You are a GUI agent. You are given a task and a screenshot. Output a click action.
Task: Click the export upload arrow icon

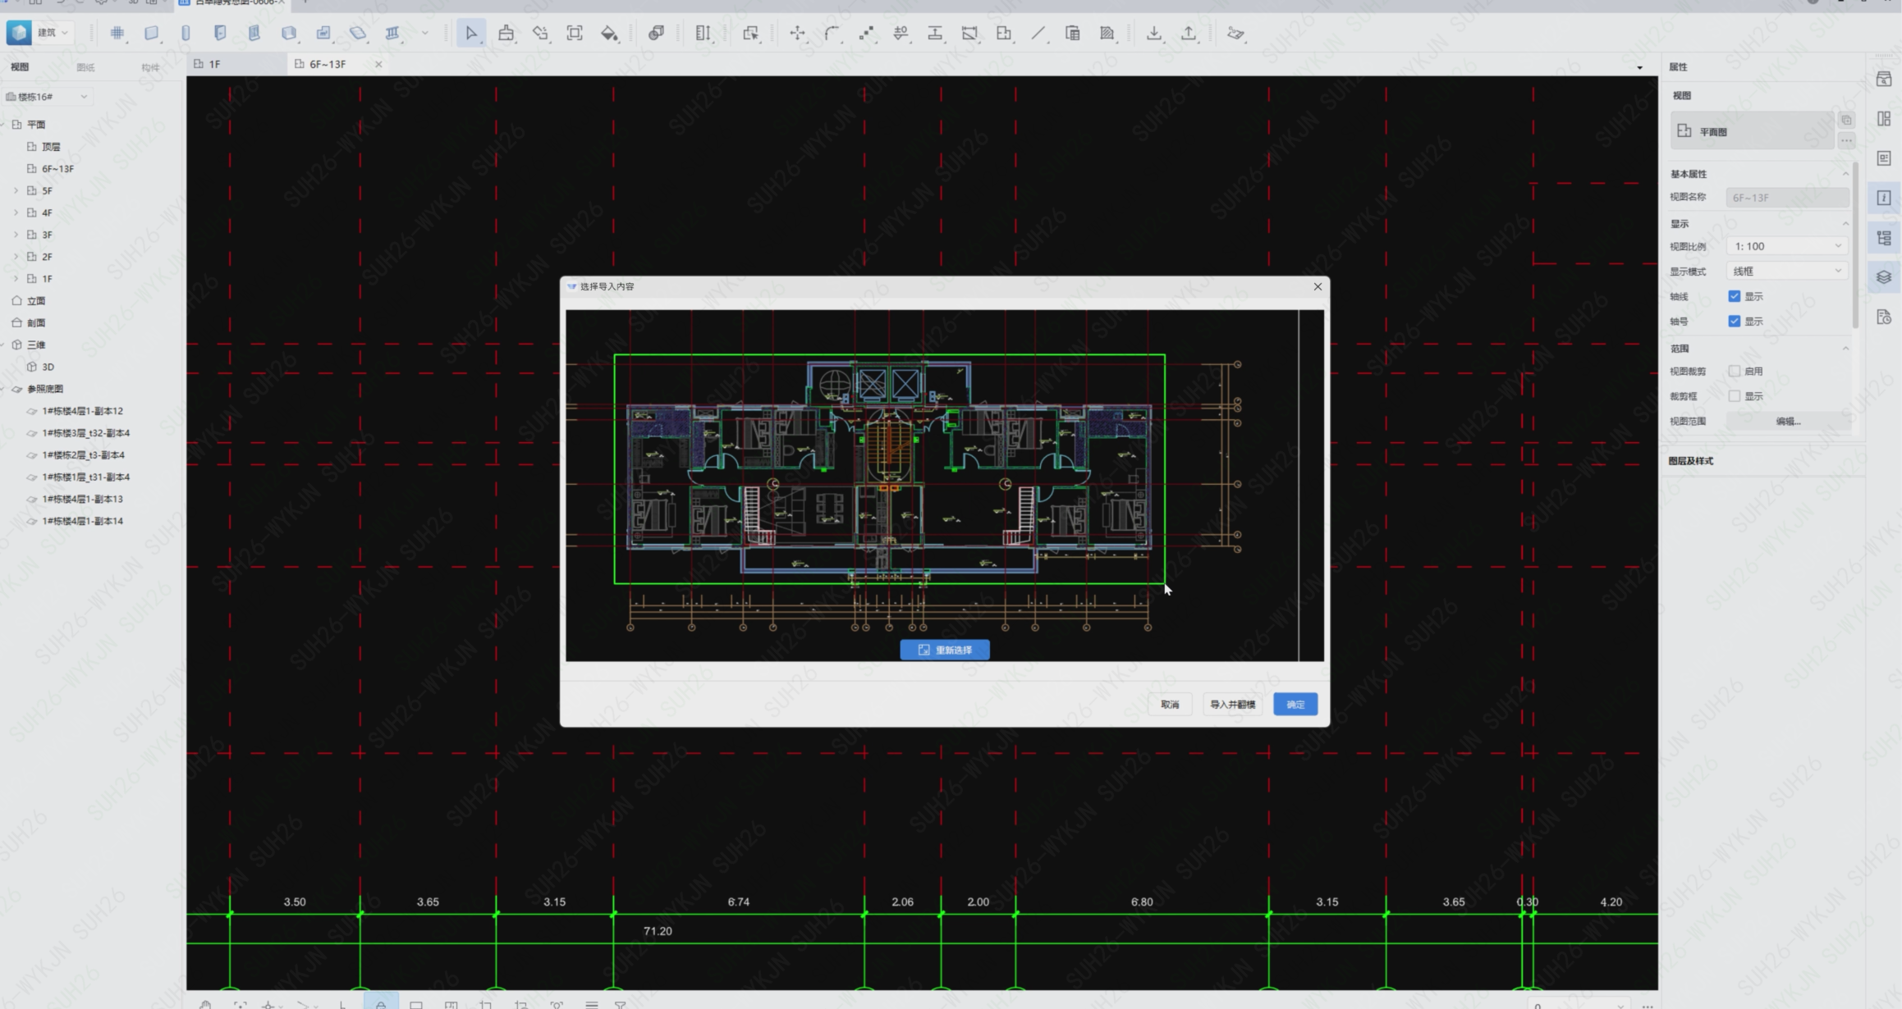(x=1188, y=34)
